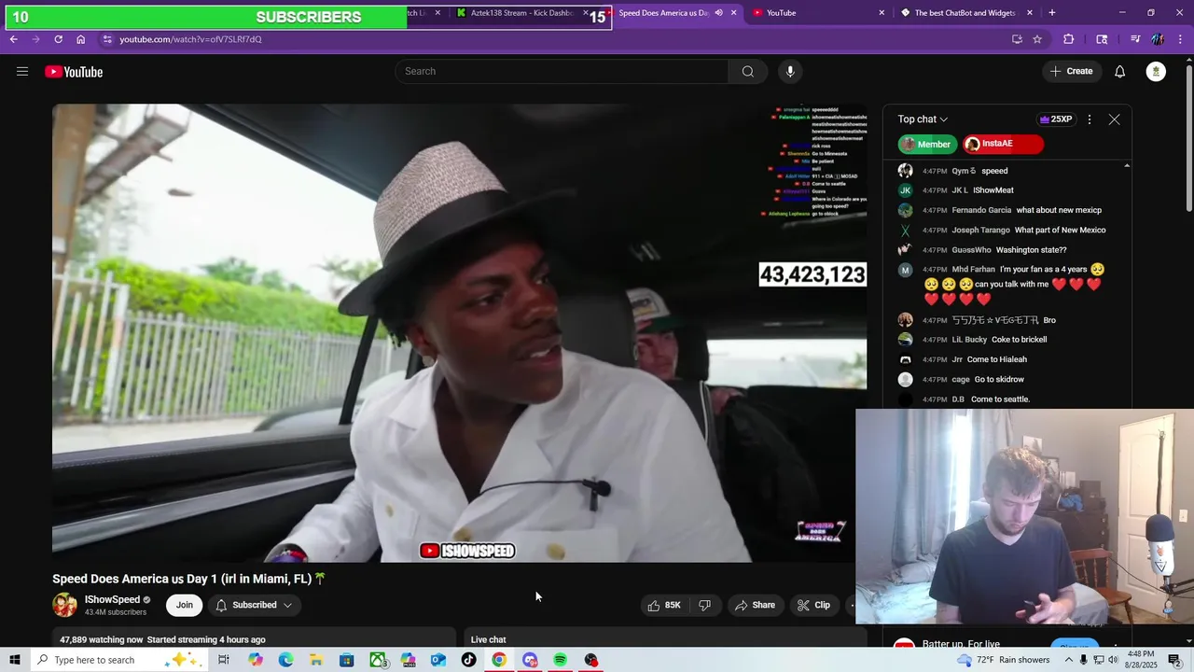Viewport: 1194px width, 672px height.
Task: Open Task View on the taskbar
Action: click(224, 660)
